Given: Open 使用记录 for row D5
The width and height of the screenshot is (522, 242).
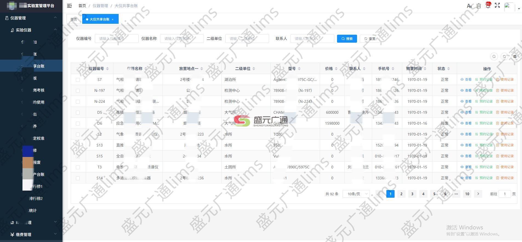Looking at the screenshot, I should [x=505, y=112].
